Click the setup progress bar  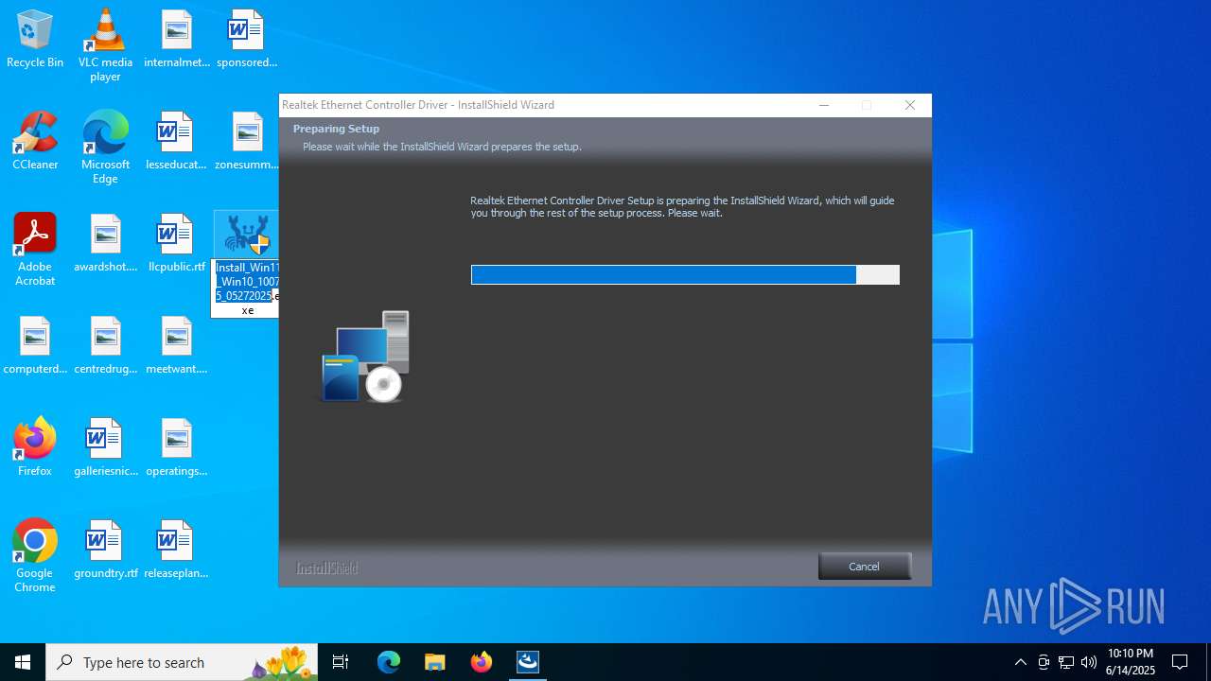[685, 274]
